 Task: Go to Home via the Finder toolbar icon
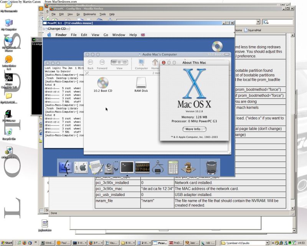coord(154,61)
